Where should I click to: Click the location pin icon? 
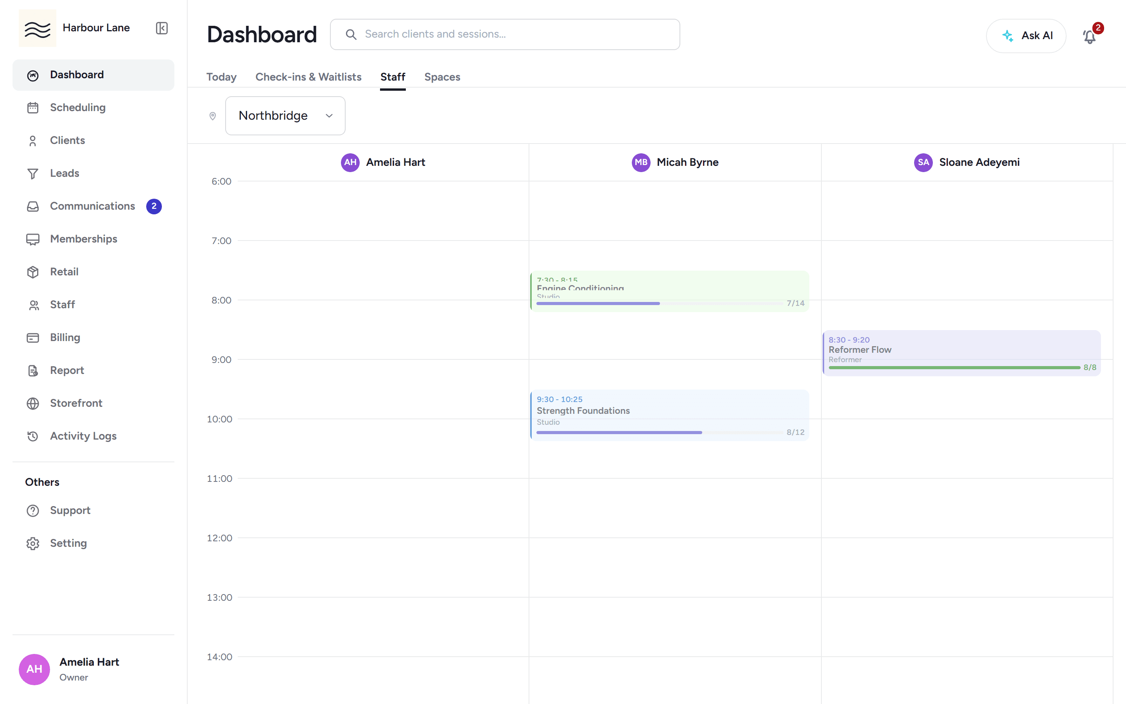coord(213,116)
